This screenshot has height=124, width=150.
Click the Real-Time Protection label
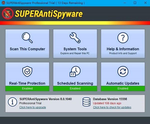(27, 83)
